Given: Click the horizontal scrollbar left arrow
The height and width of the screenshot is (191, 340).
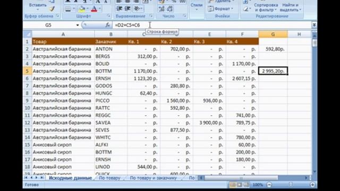Looking at the screenshot, I should click(201, 178).
